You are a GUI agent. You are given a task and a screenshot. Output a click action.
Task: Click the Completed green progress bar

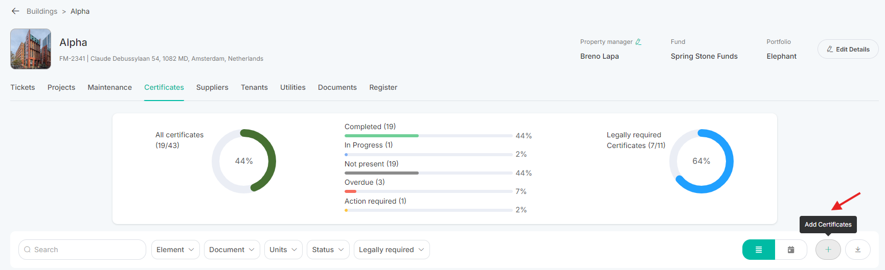(381, 136)
